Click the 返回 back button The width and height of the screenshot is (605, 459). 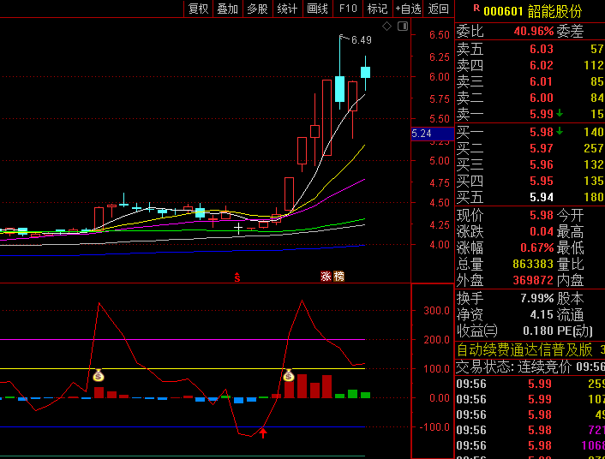[438, 9]
